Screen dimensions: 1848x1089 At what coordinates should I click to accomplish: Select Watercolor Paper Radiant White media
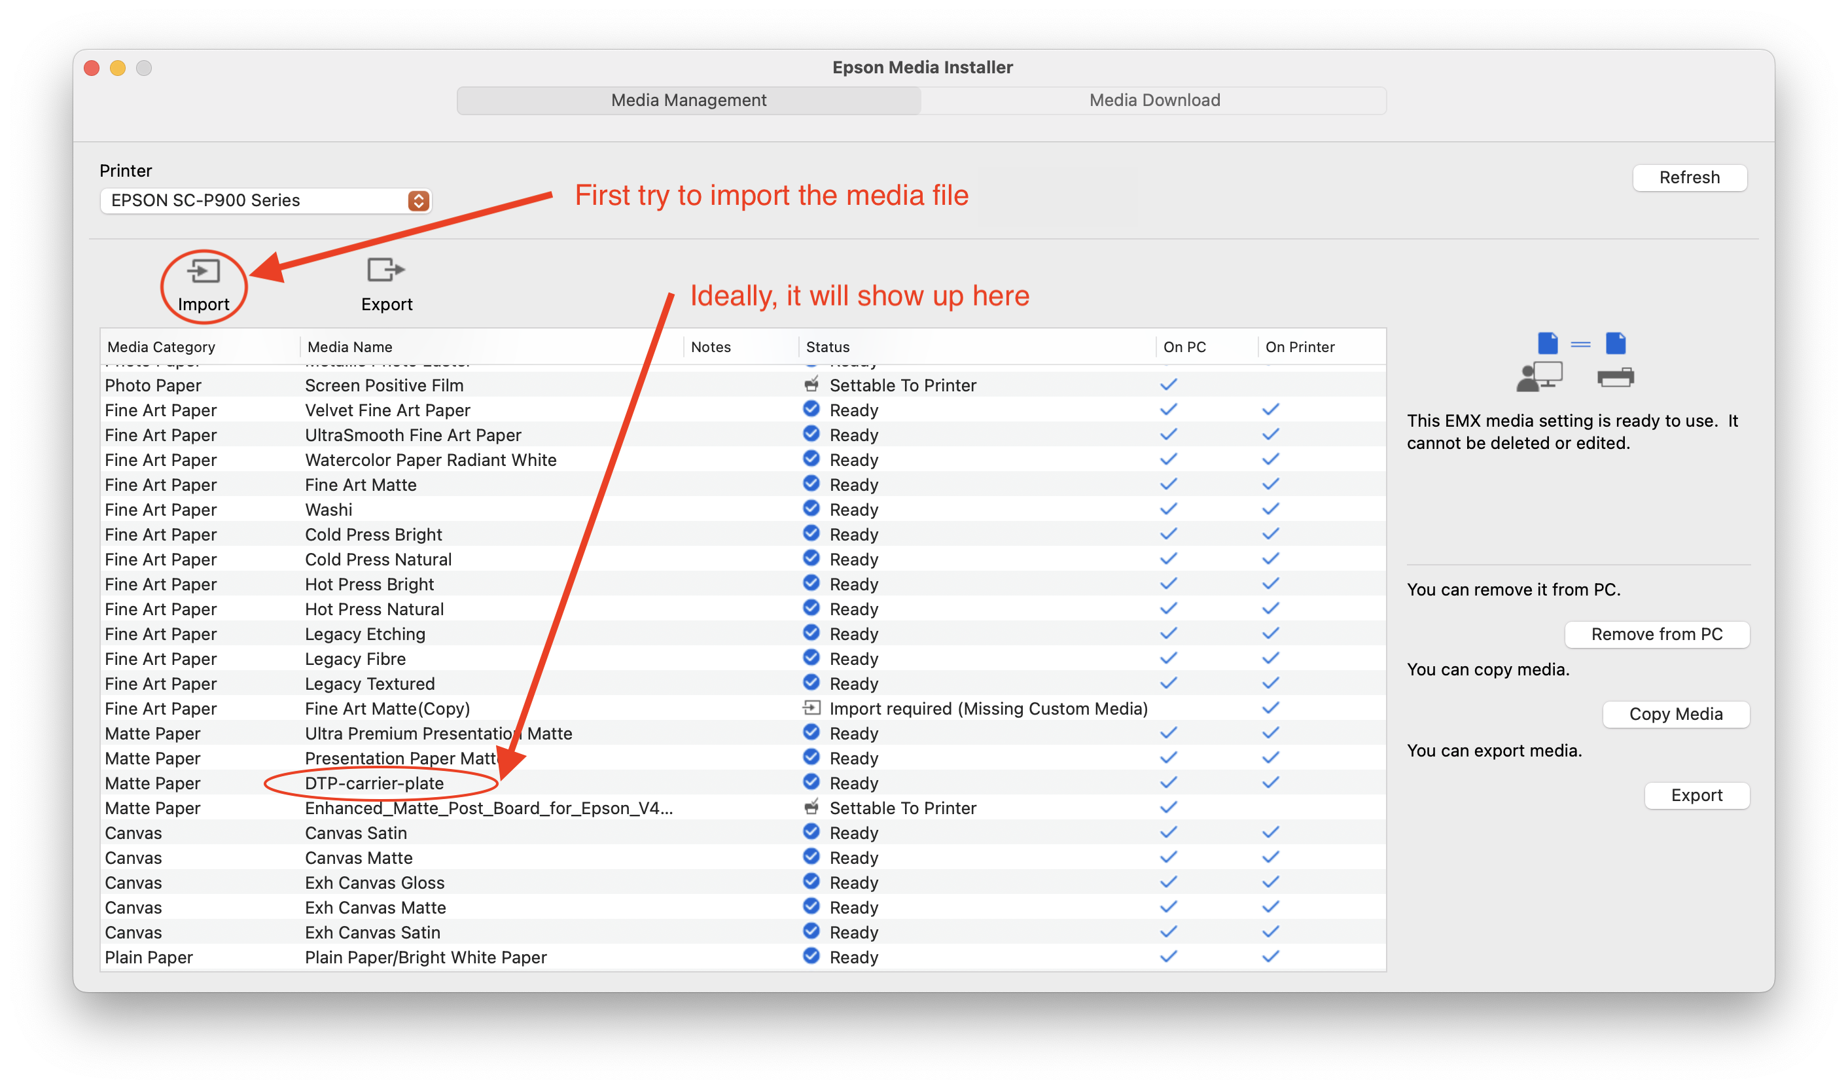(x=743, y=460)
